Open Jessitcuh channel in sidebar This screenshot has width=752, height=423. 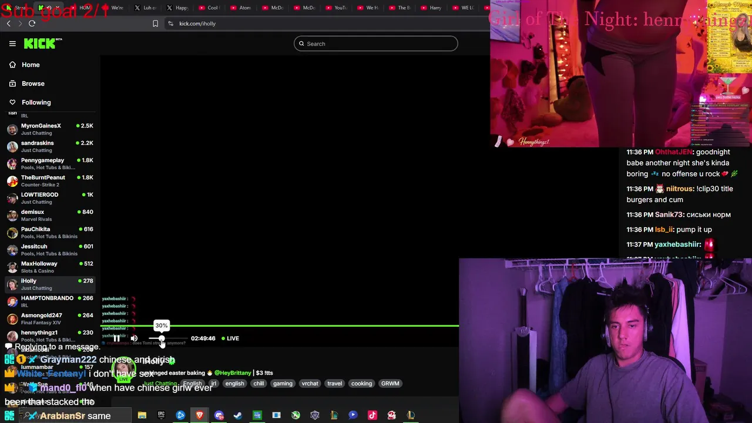click(50, 250)
